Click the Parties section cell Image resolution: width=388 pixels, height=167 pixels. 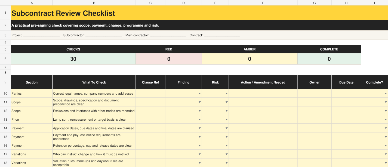(x=32, y=94)
